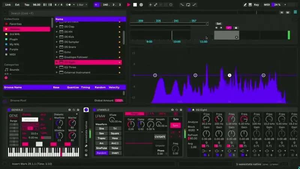Click the CV/GATE button
This screenshot has width=300, height=169.
point(160,137)
